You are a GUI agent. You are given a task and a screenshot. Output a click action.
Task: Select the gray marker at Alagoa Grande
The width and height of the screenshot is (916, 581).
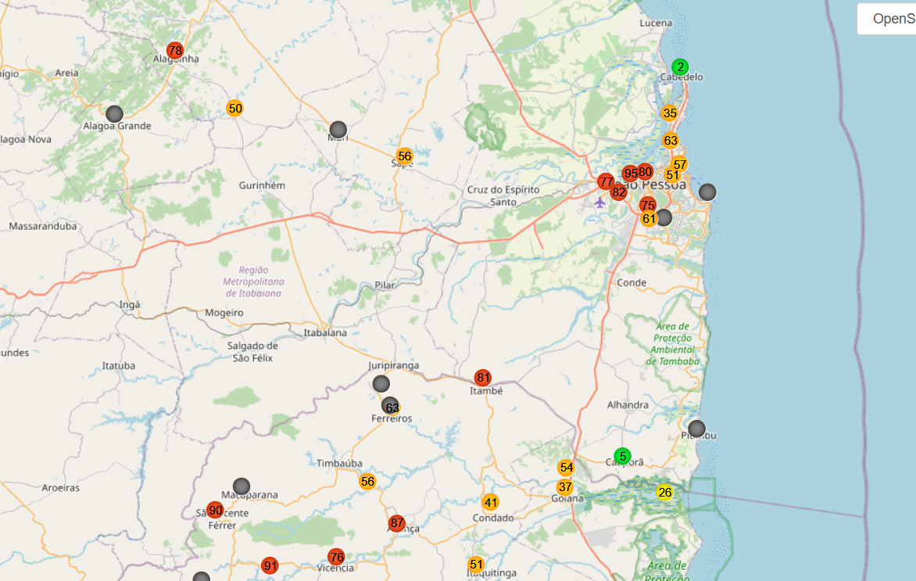tap(114, 113)
